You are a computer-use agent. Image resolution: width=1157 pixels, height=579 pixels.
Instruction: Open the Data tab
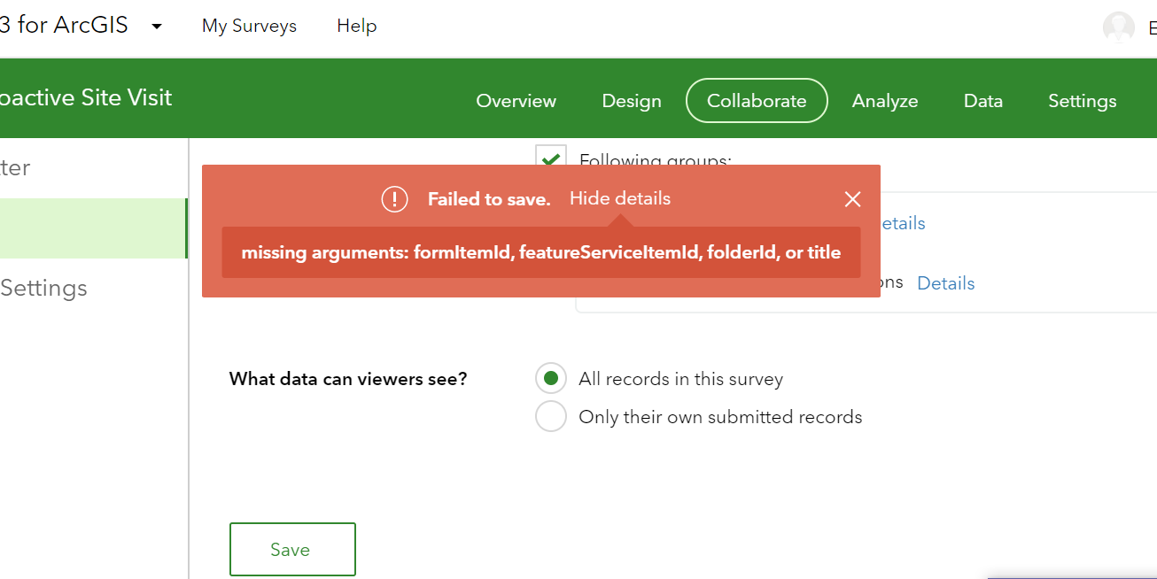click(982, 101)
